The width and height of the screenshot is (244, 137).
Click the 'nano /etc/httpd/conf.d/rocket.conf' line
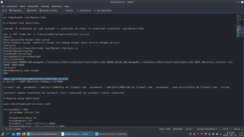[x=27, y=104]
